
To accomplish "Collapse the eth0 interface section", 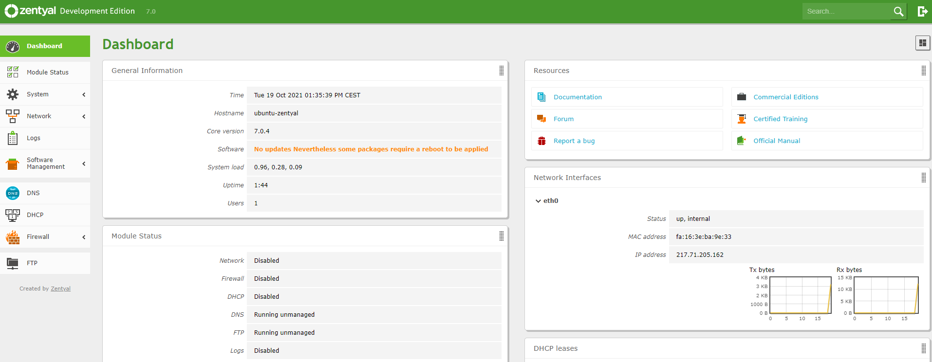I will coord(538,201).
